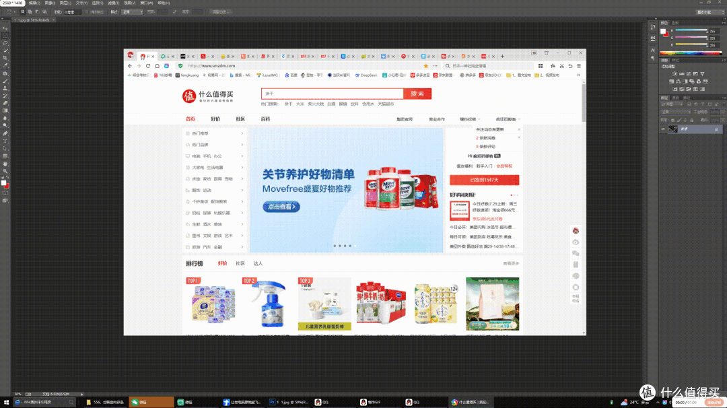Click the refine edge button in options bar
727x408 pixels.
pos(221,12)
